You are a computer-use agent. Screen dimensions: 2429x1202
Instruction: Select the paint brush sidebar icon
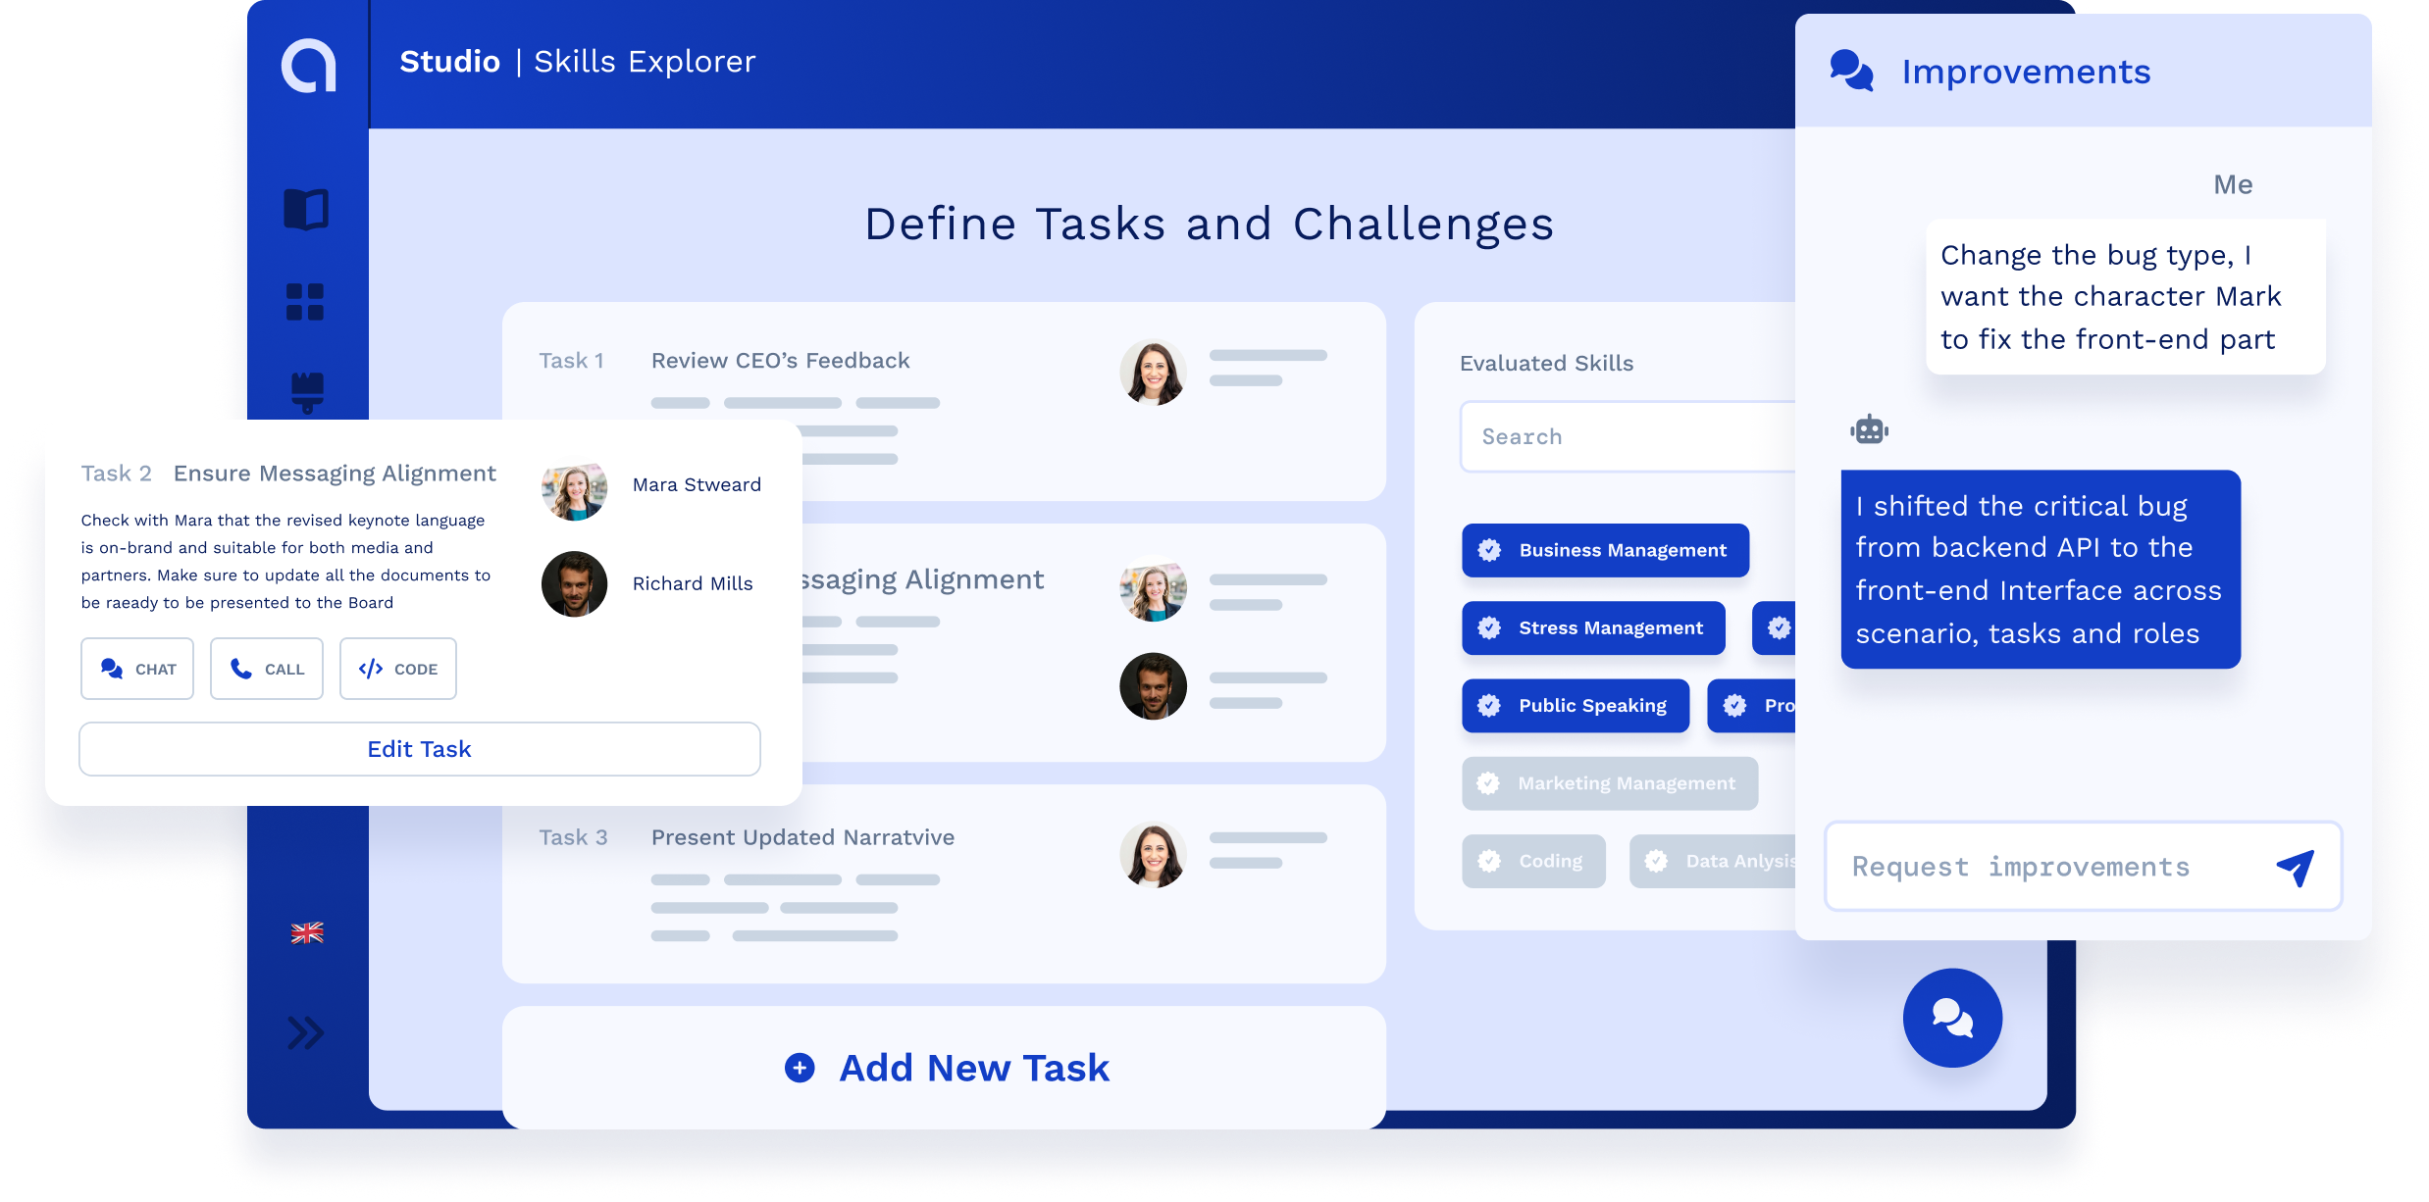[307, 391]
